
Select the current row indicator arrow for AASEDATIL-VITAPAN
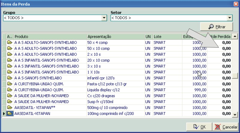[x=4, y=114]
